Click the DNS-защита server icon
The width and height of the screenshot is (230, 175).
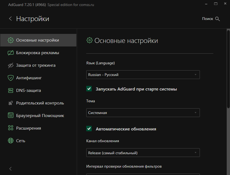11,91
